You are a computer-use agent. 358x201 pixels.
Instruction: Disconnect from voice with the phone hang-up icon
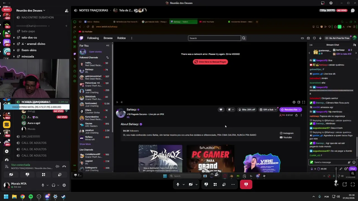tap(64, 166)
